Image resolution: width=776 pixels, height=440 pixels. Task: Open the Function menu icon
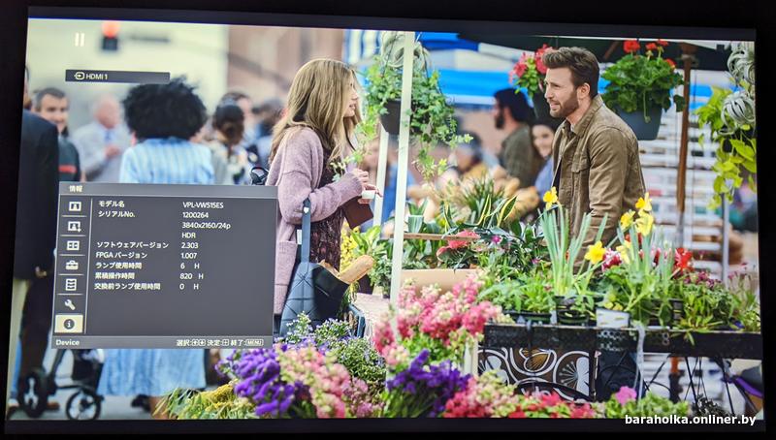click(71, 285)
